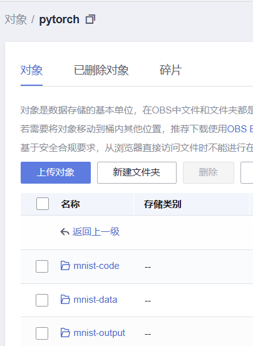Open the mnist-data folder link
The height and width of the screenshot is (346, 253).
(95, 300)
